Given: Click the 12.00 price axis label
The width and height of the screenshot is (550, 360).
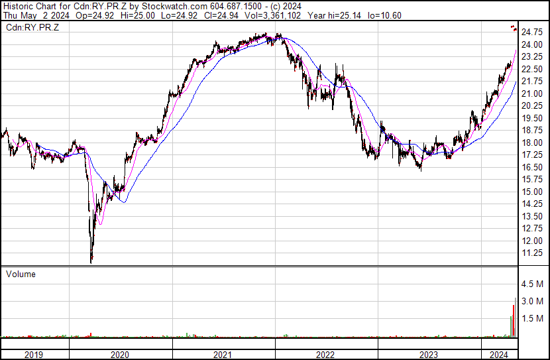Looking at the screenshot, I should click(x=532, y=241).
